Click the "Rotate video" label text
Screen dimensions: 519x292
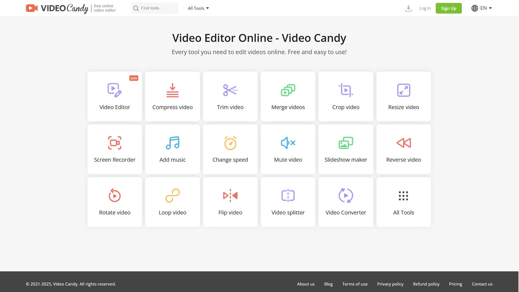coord(115,213)
